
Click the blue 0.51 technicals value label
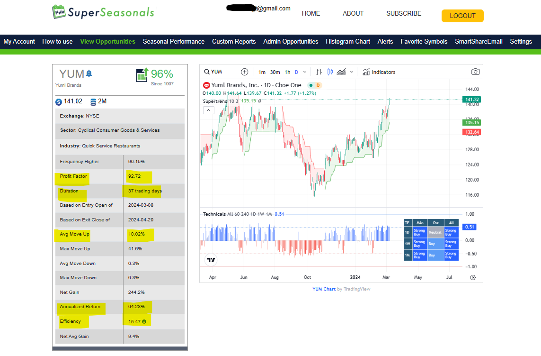pos(469,227)
